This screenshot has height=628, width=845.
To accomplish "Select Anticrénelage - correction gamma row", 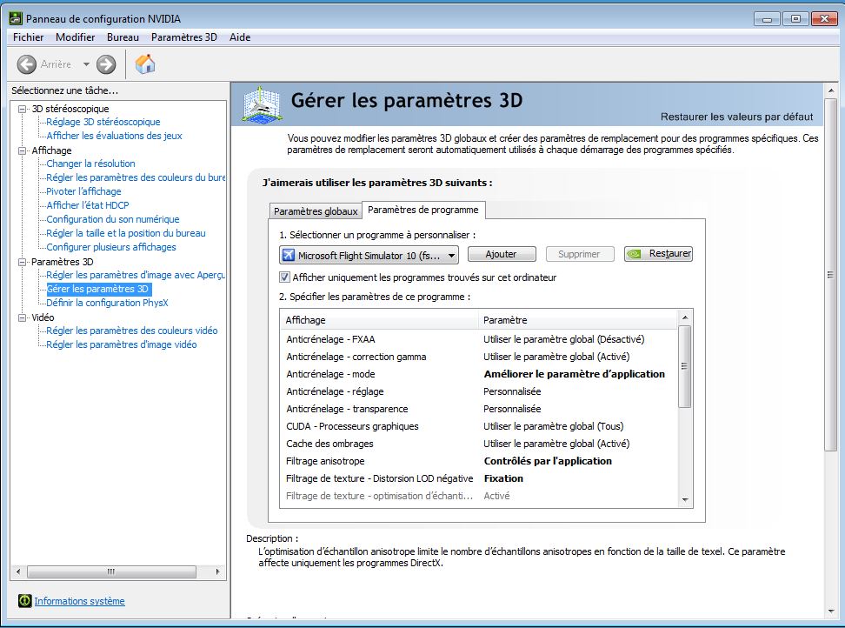I will click(x=478, y=357).
